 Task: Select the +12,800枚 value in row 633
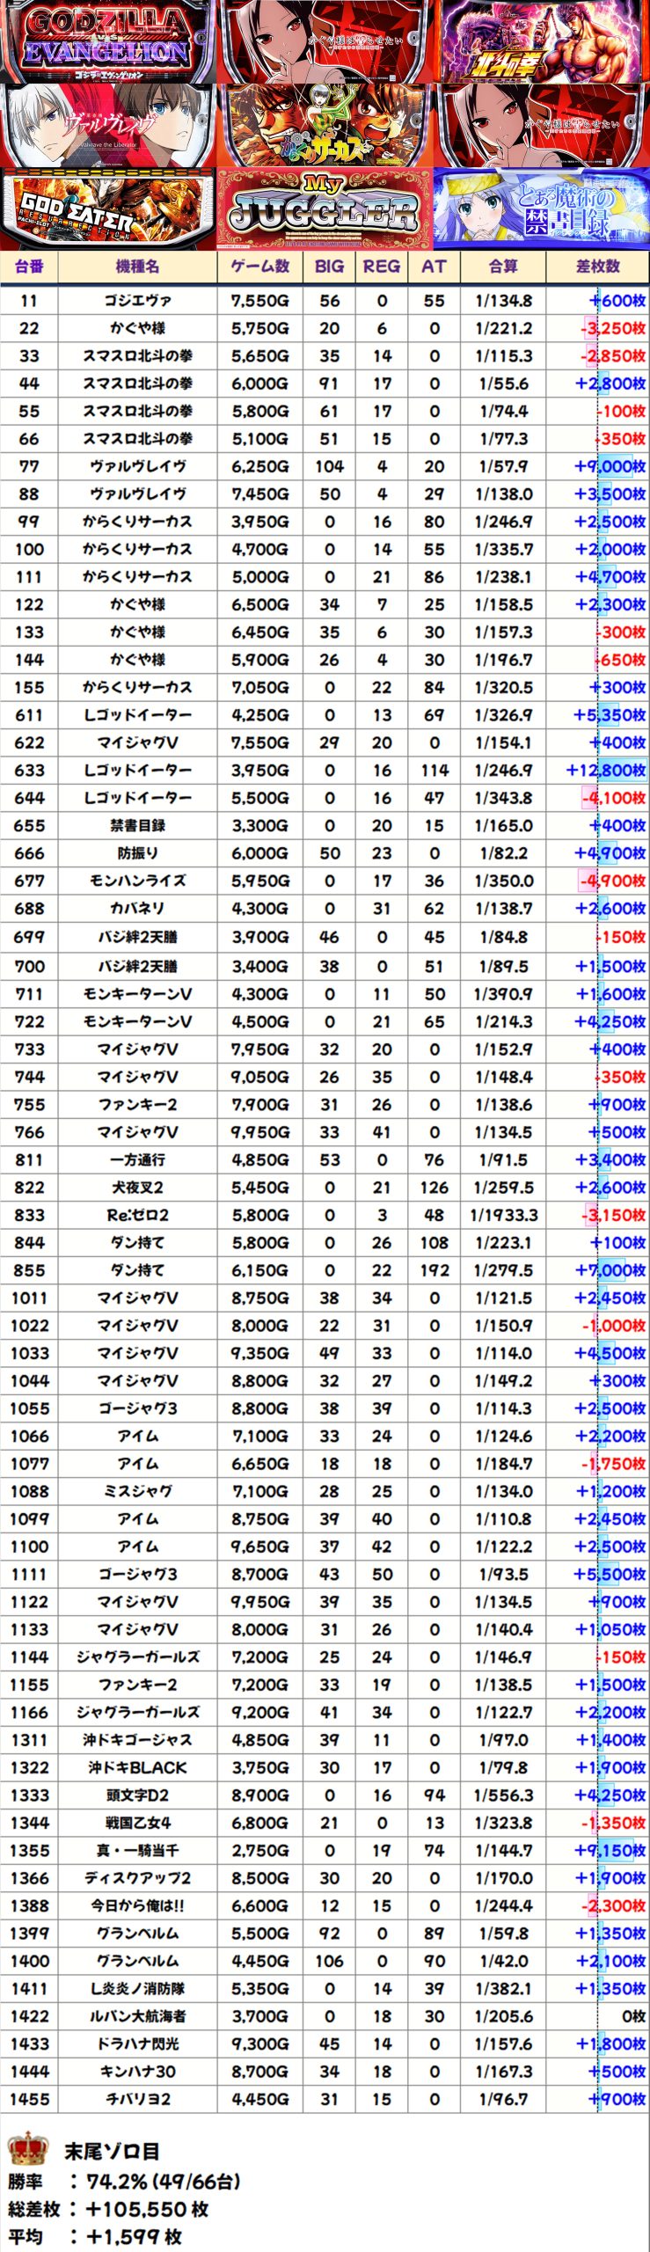click(605, 771)
